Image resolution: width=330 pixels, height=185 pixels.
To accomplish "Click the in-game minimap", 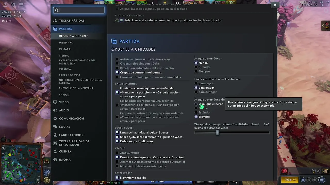I will (21, 164).
